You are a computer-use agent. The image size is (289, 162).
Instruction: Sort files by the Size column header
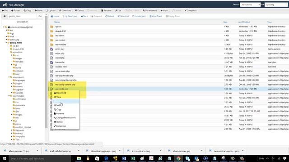[225, 22]
